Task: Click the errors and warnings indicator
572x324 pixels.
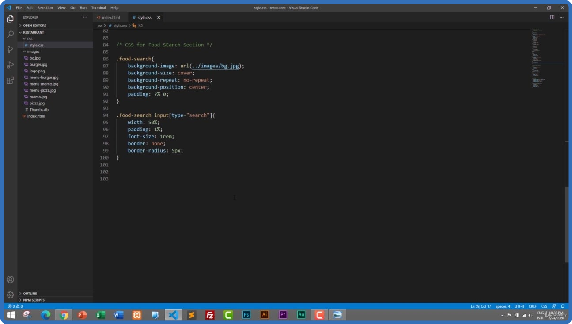Action: 15,306
